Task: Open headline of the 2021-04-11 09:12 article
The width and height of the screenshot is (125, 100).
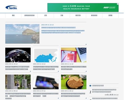Action: [18, 96]
